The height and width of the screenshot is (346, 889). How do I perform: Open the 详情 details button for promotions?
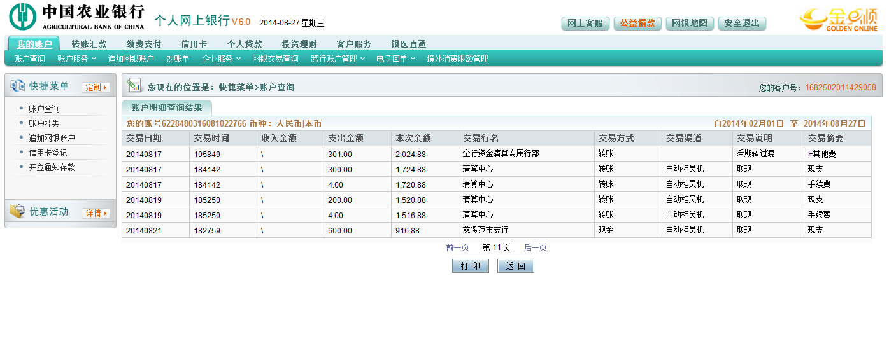[x=96, y=213]
